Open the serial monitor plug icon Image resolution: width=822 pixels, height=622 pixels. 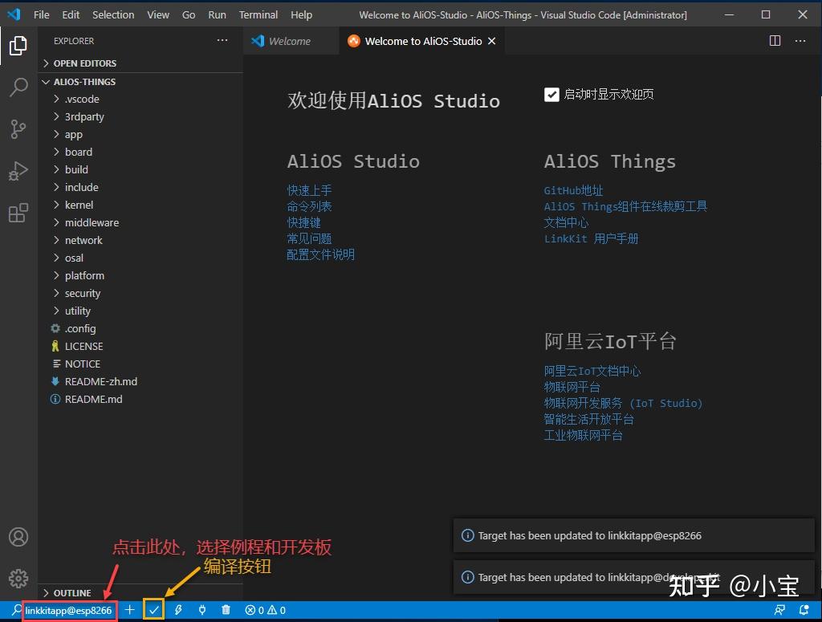[x=201, y=609]
